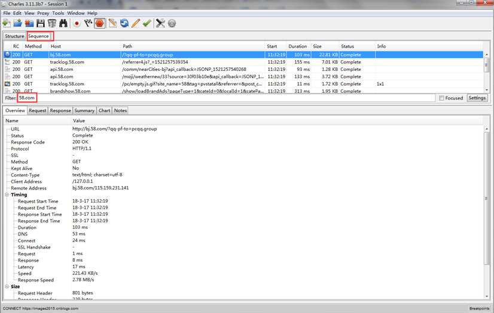This screenshot has height=313, width=494.
Task: Click the Info column header
Action: tap(429, 46)
